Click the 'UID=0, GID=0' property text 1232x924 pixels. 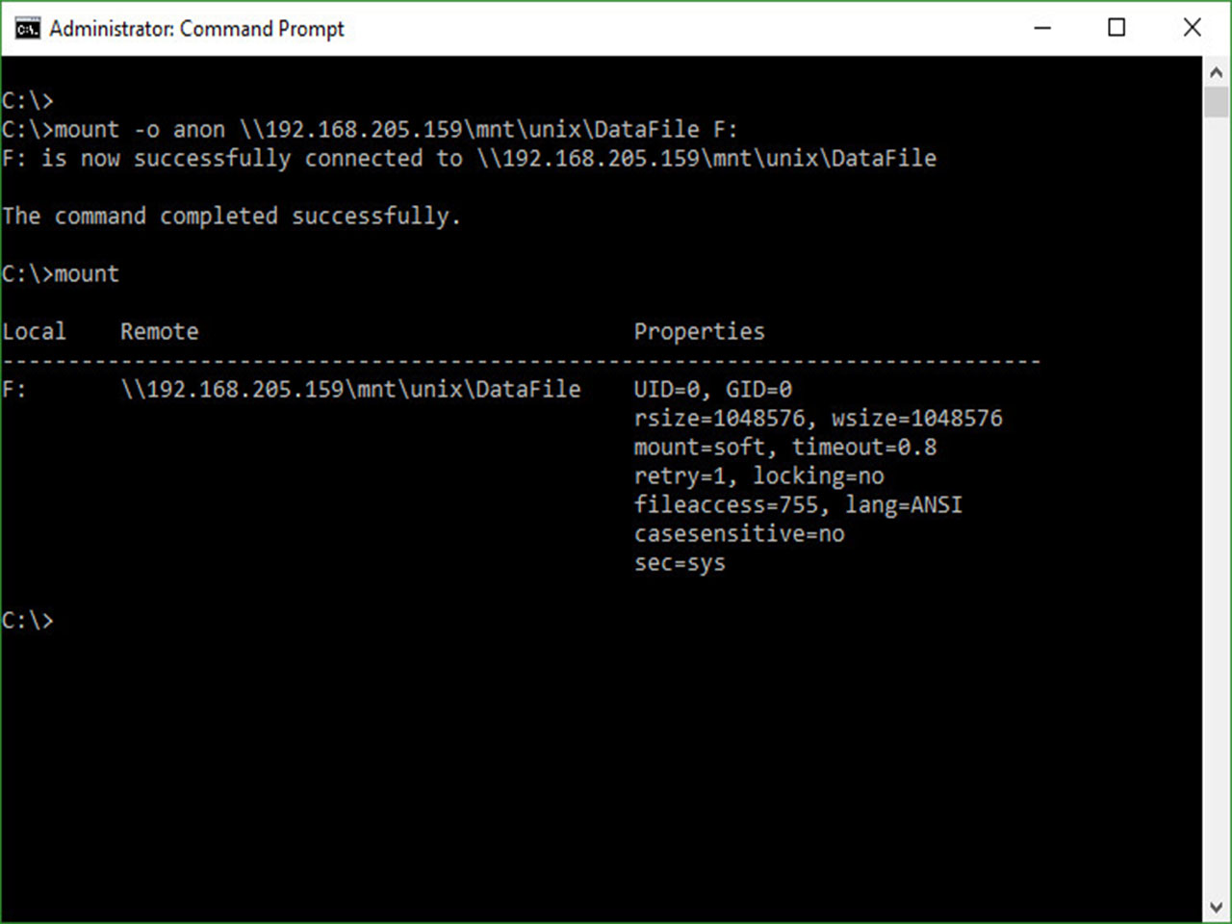(x=712, y=390)
